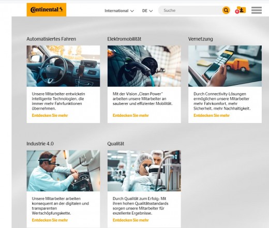The height and width of the screenshot is (228, 269).
Task: Click the yellow search magnifier icon
Action: coord(226,10)
